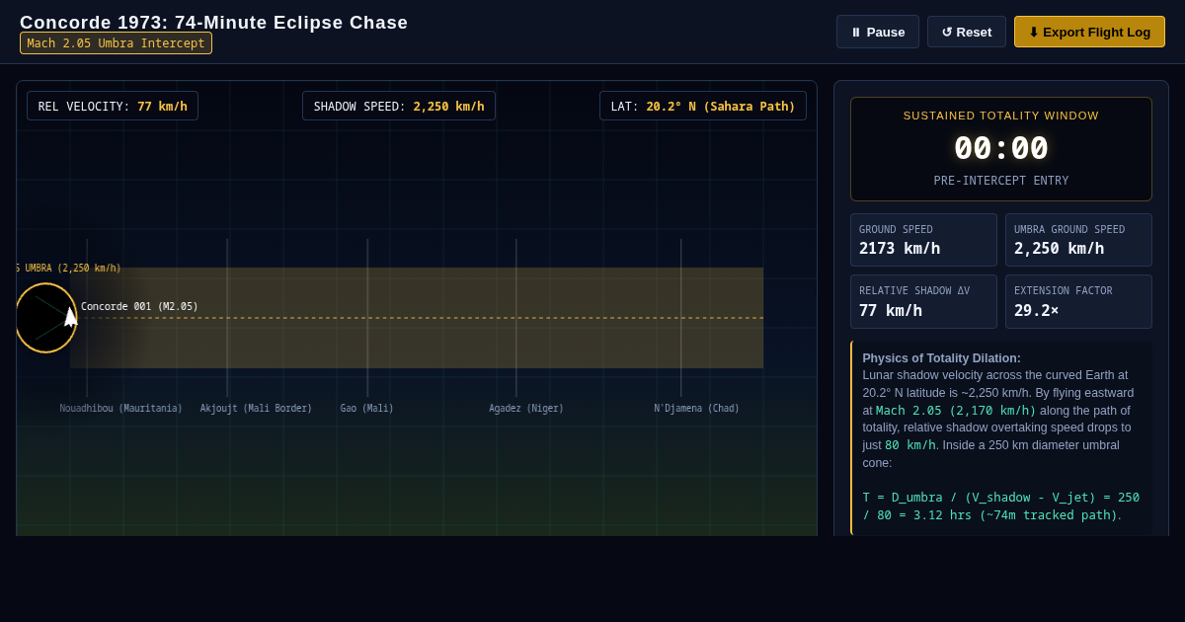
Task: Select the Gao (Mali) waypoint label
Action: [367, 409]
